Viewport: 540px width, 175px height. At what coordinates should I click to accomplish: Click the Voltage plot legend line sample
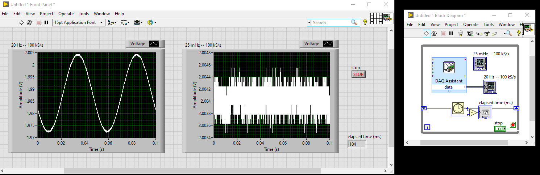(154, 44)
